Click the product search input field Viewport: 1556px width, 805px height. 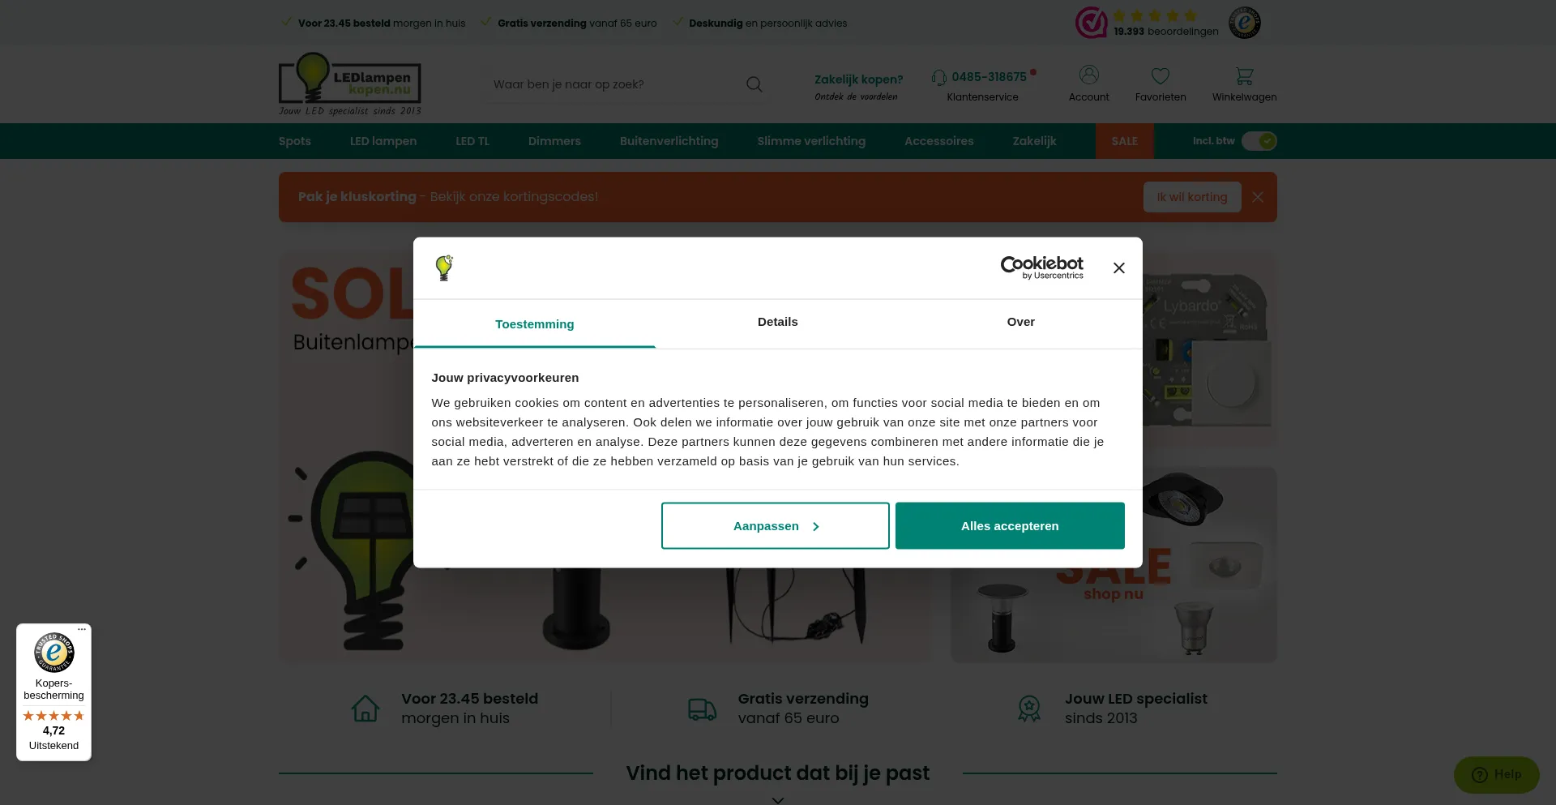(616, 84)
